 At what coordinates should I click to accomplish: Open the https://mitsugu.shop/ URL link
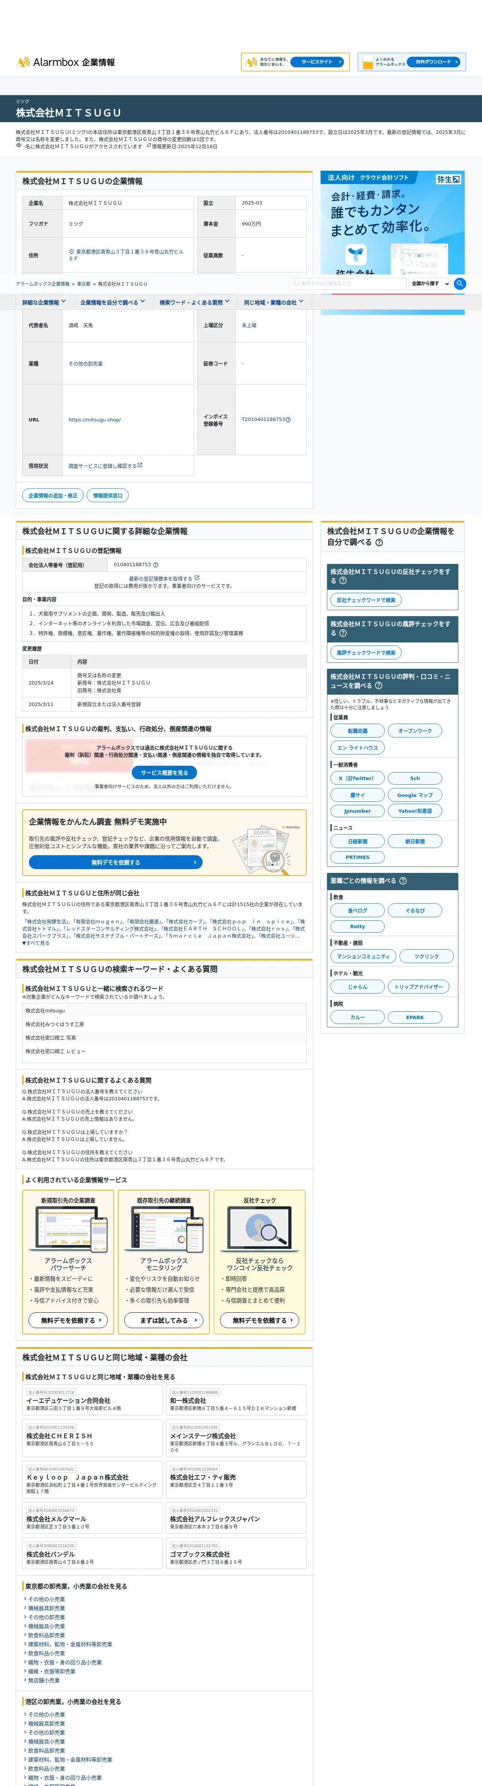pyautogui.click(x=95, y=420)
